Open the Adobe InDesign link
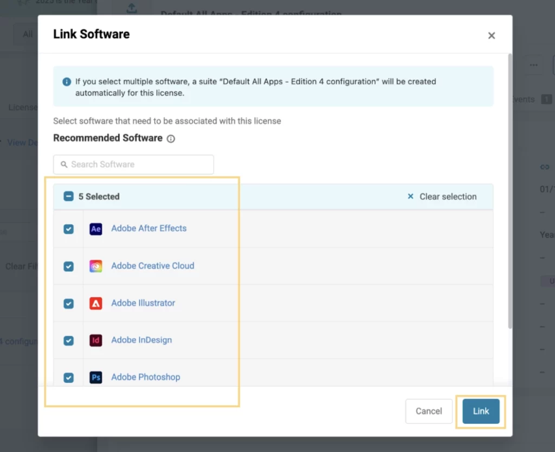Viewport: 555px width, 452px height. coord(141,340)
